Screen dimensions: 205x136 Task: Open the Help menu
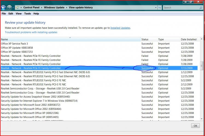[36, 14]
